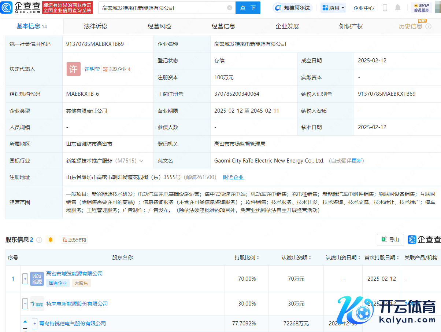
Task: Open the 应用 dropdown menu
Action: pos(333,8)
